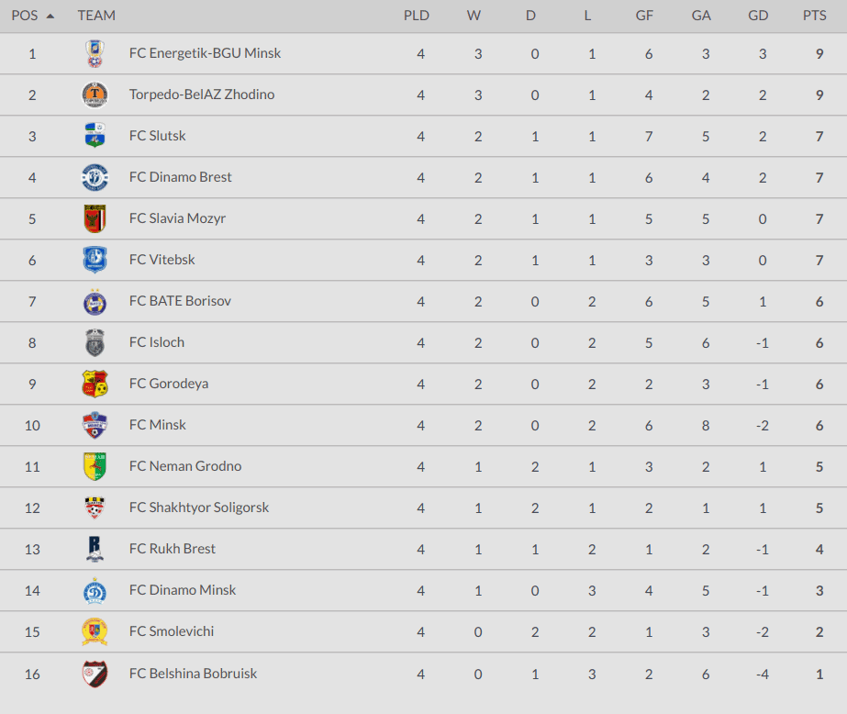
Task: Open FC Shakhtyor Soligorsk team page
Action: click(198, 508)
